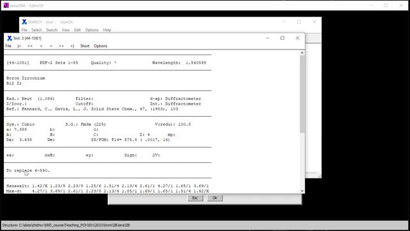Open Help menu in SEARCH window
This screenshot has width=410, height=231.
point(107,30)
